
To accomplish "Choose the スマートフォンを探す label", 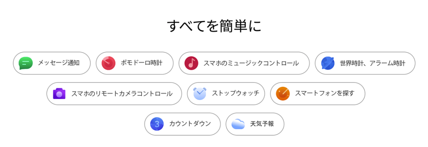I will point(325,94).
